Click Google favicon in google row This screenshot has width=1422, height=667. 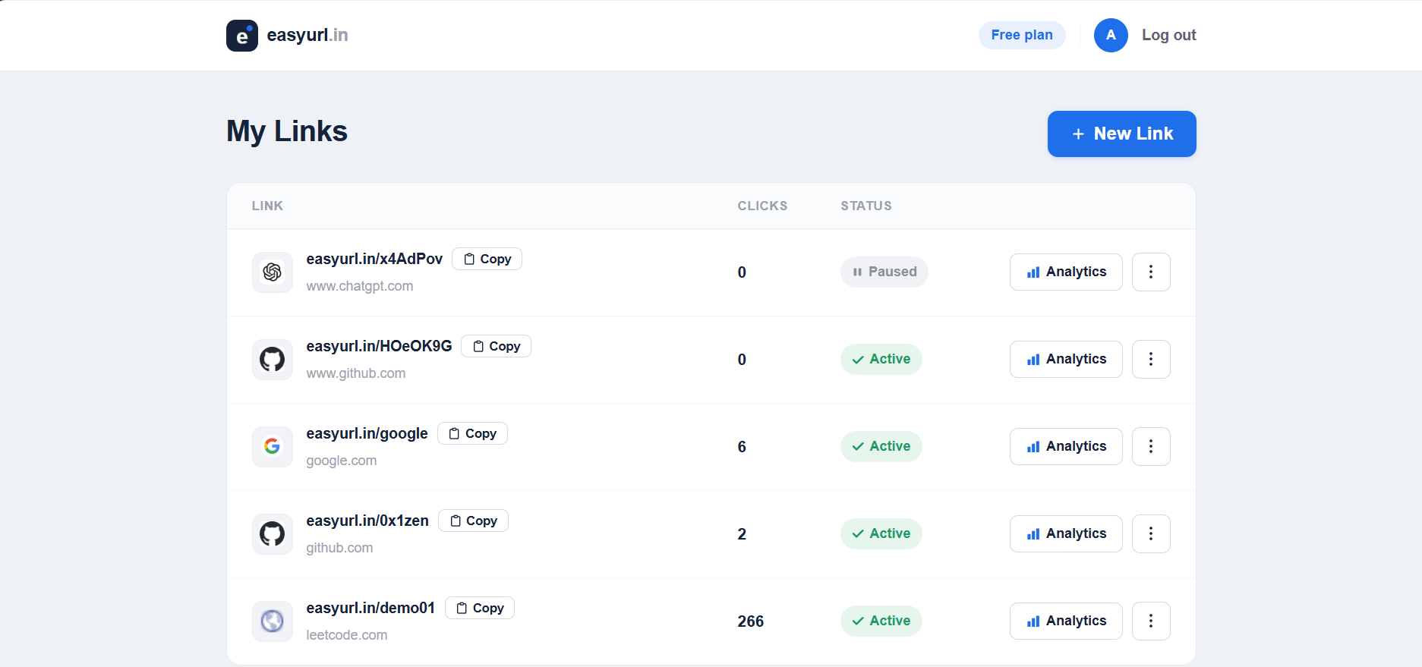272,447
